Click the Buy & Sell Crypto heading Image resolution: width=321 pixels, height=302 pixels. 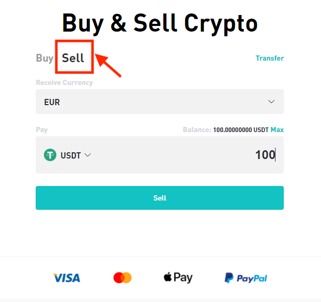[x=160, y=23]
